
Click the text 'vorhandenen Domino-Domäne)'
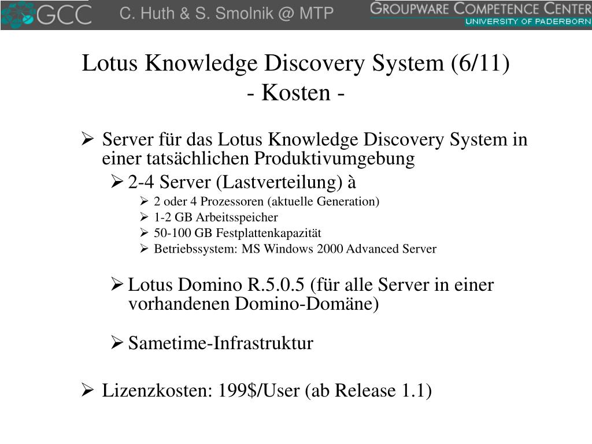click(253, 304)
